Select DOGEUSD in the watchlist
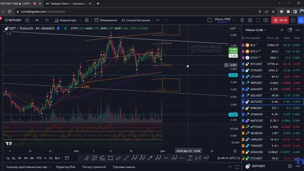 (x=272, y=152)
